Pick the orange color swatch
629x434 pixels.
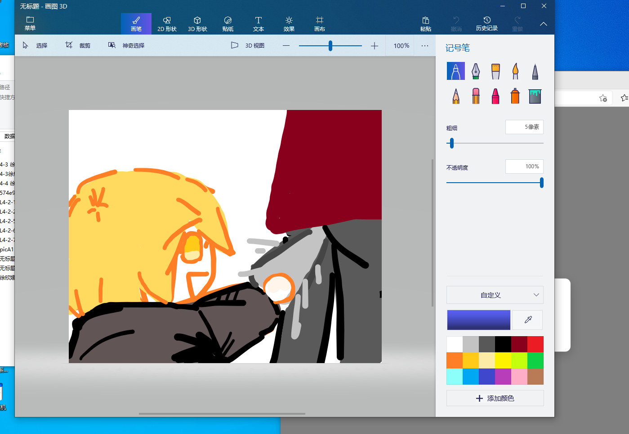pyautogui.click(x=455, y=360)
